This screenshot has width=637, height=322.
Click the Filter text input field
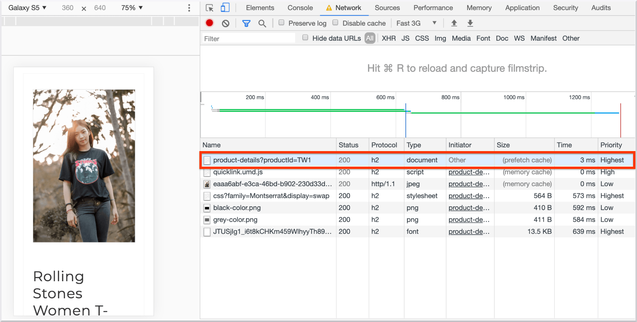click(x=249, y=38)
